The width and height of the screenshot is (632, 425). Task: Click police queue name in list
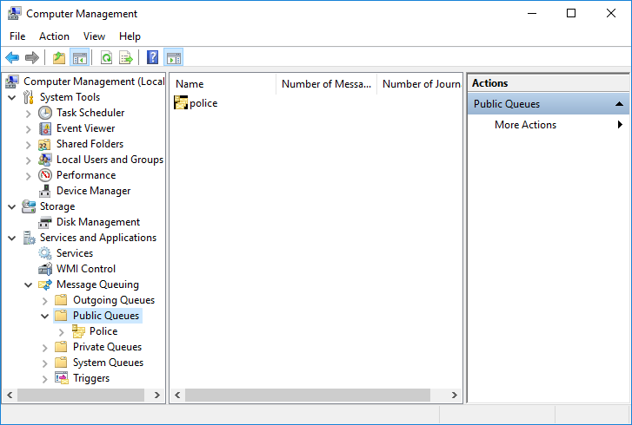[x=203, y=103]
